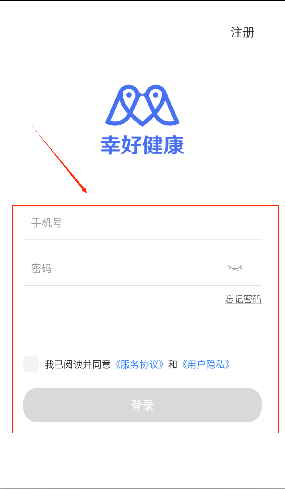Screen dimensions: 285x489
Task: Click the red arrow annotation
Action: (58, 158)
